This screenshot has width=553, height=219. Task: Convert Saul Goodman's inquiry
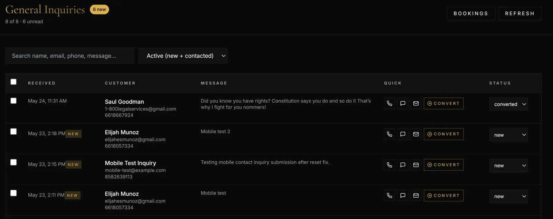pyautogui.click(x=443, y=103)
